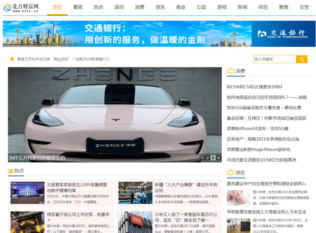
Task: Click the 5月20日 中国太保 summary text
Action: pos(78,199)
